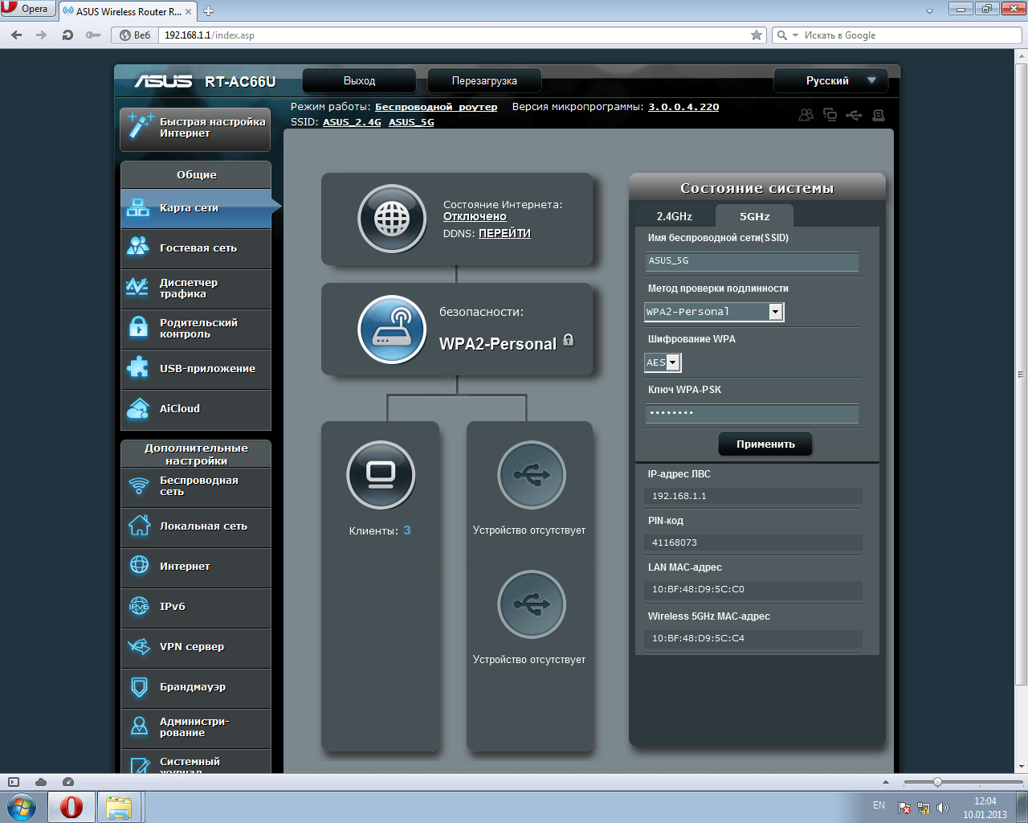
Task: Click the Opera taskbar icon
Action: [71, 807]
